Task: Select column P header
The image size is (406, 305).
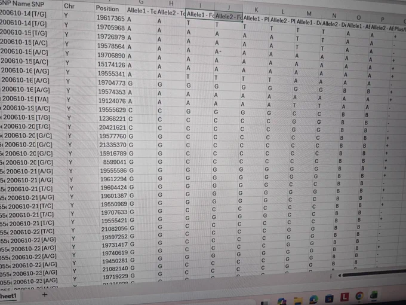Action: (x=382, y=20)
